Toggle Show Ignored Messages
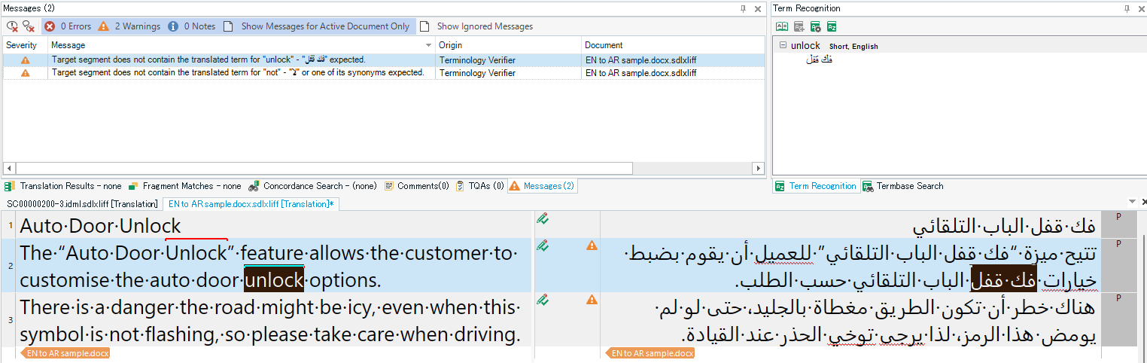1147x363 pixels. (477, 26)
